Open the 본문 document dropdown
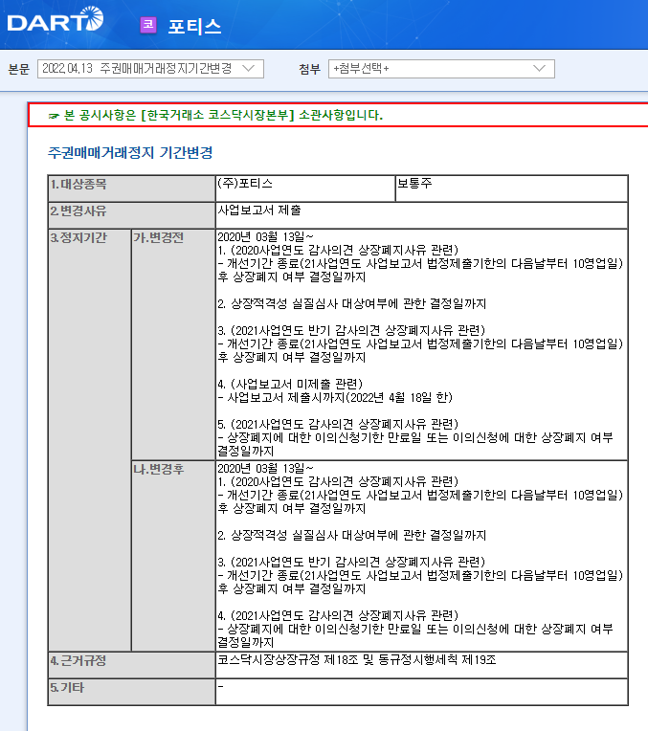 pyautogui.click(x=150, y=69)
